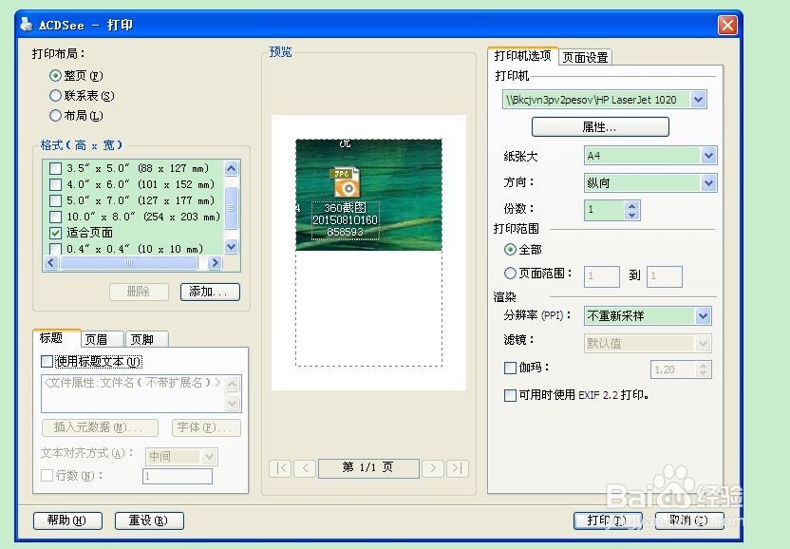The image size is (790, 549).
Task: Enable EXIF 2.2 printing checkbox
Action: [510, 395]
